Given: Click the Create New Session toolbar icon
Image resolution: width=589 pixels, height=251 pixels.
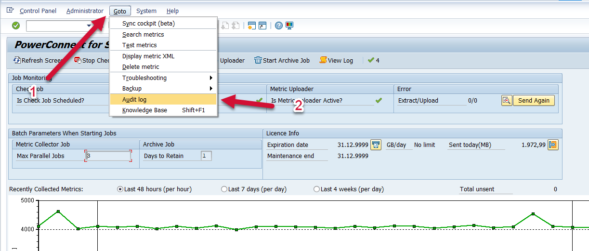Looking at the screenshot, I should (251, 26).
